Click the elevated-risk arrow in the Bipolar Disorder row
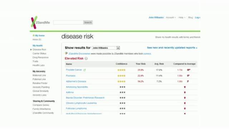Viewport: 229px width, 129px height. point(185,98)
